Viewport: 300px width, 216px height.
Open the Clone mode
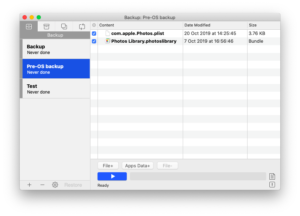click(64, 26)
